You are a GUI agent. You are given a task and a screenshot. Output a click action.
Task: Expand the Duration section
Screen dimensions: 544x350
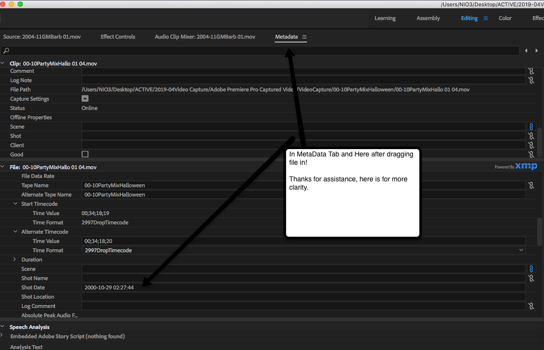point(14,260)
